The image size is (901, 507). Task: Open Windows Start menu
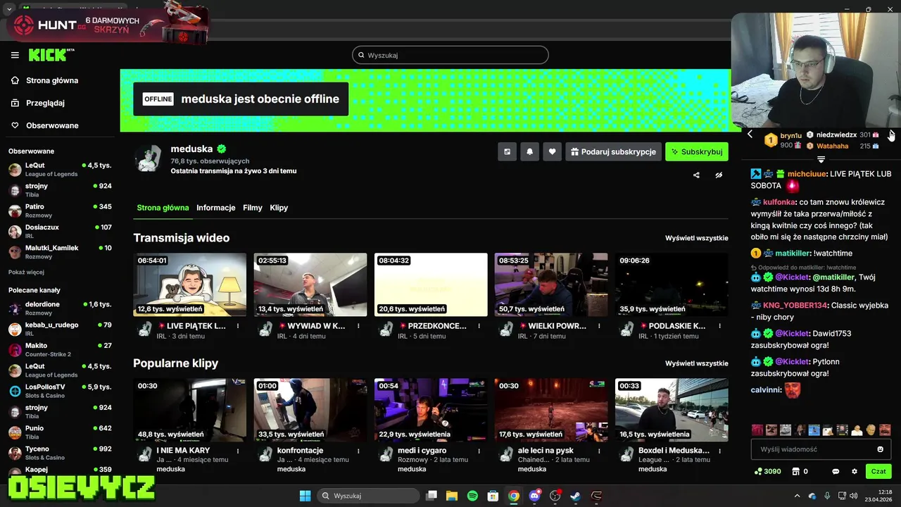[x=305, y=496]
